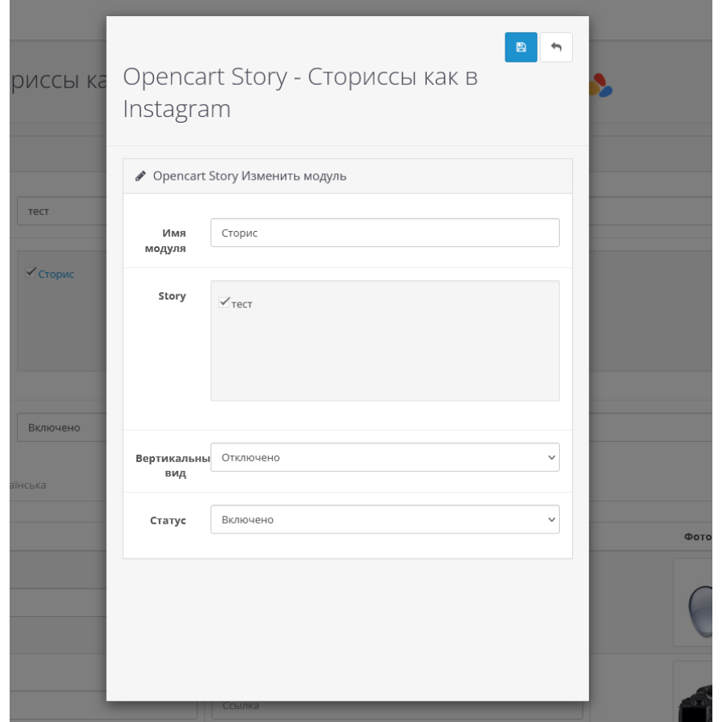The image size is (722, 722).
Task: Click the Story label
Action: (172, 295)
